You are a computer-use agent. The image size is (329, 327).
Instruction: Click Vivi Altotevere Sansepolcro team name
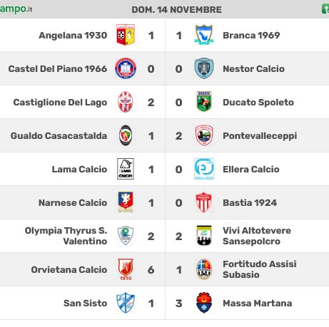click(257, 236)
